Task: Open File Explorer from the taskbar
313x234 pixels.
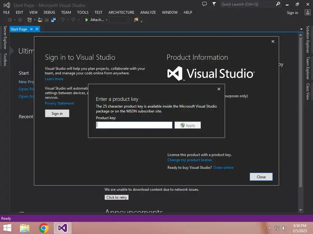Action: point(24,228)
